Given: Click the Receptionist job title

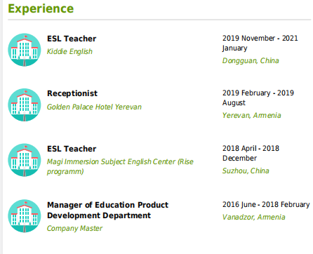Looking at the screenshot, I should click(x=72, y=93).
